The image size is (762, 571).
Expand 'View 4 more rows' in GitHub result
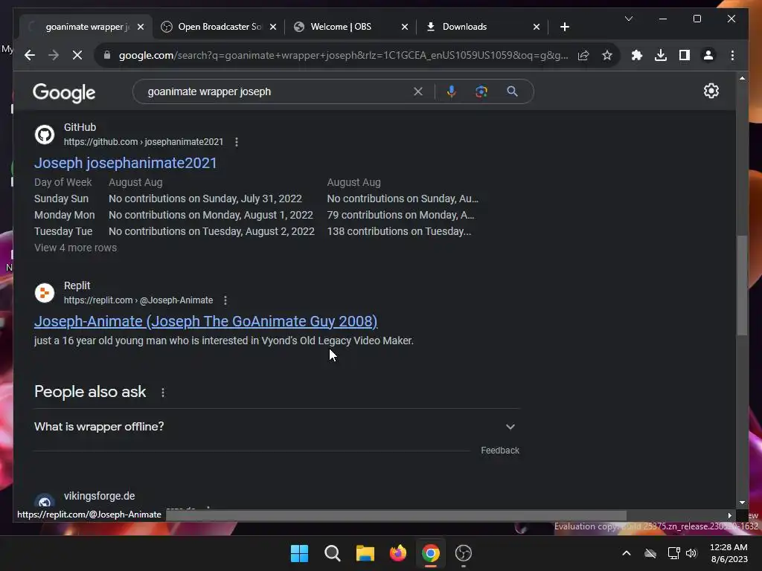tap(75, 248)
